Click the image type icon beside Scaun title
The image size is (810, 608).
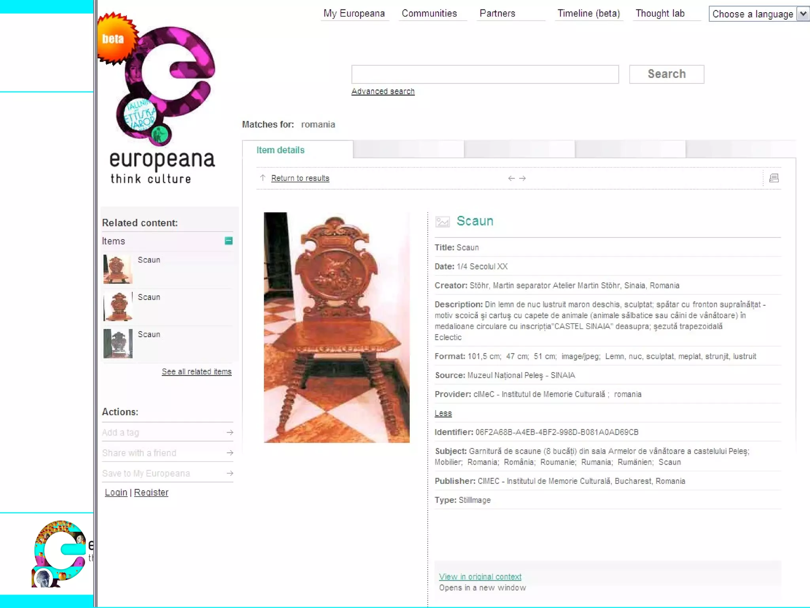tap(443, 221)
